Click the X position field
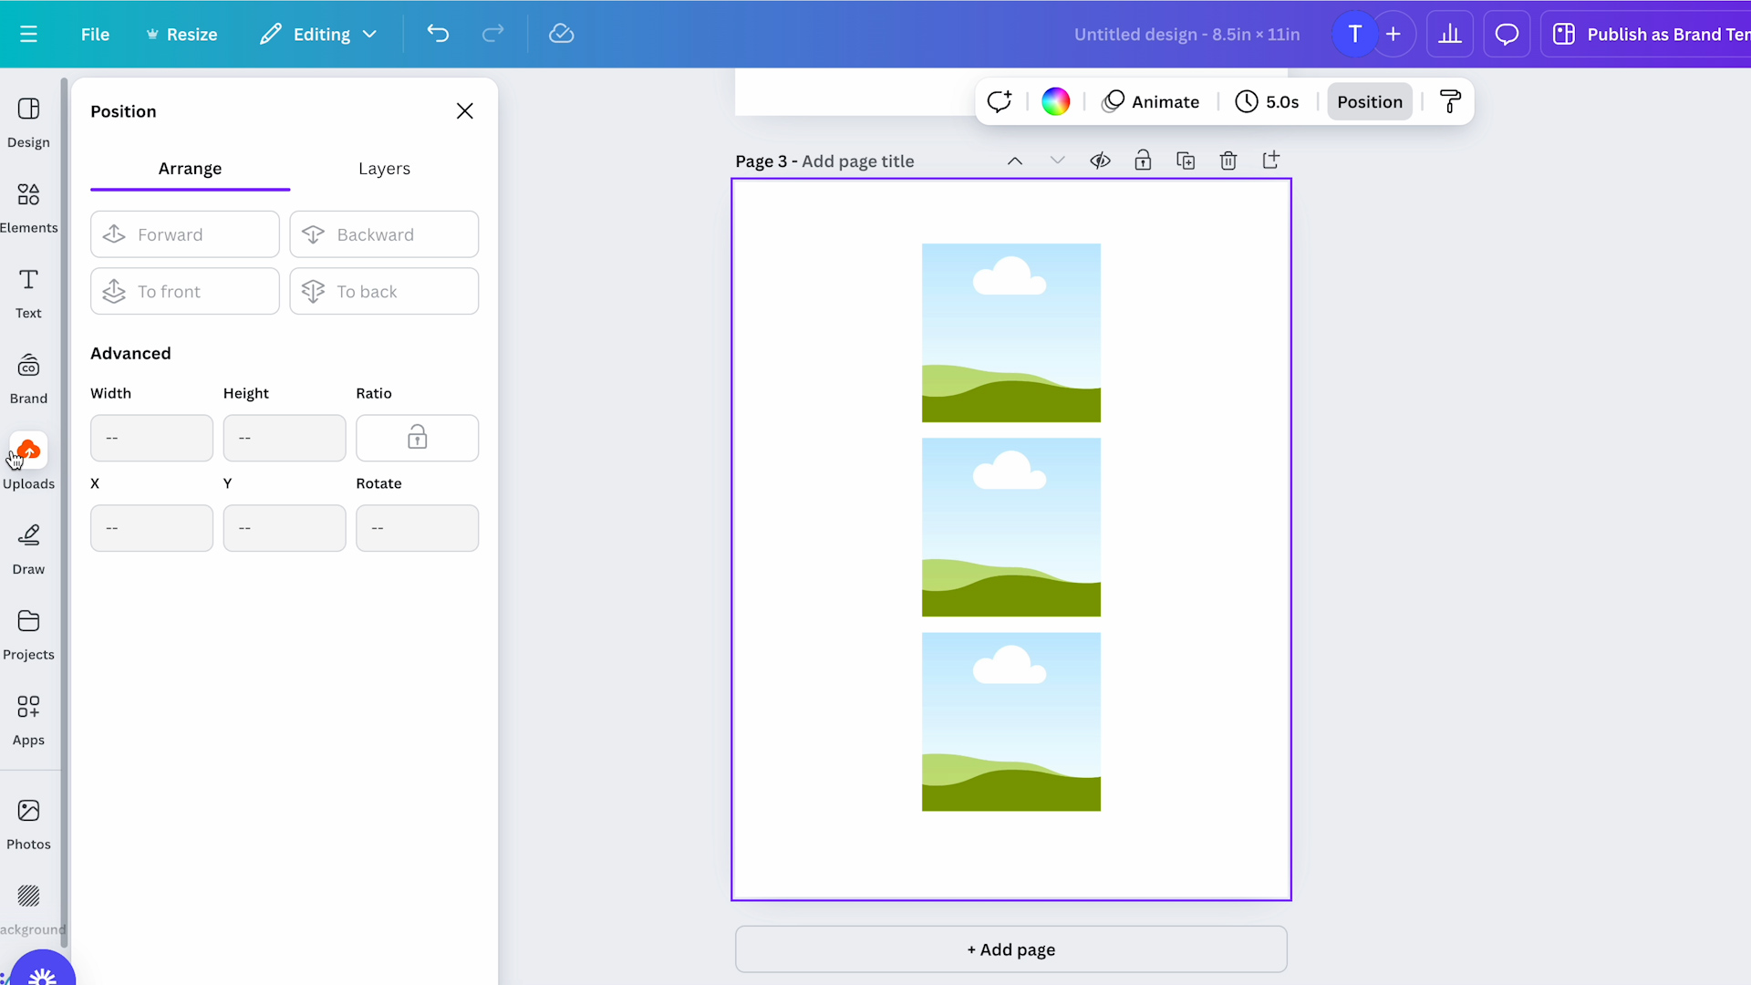 (x=151, y=528)
